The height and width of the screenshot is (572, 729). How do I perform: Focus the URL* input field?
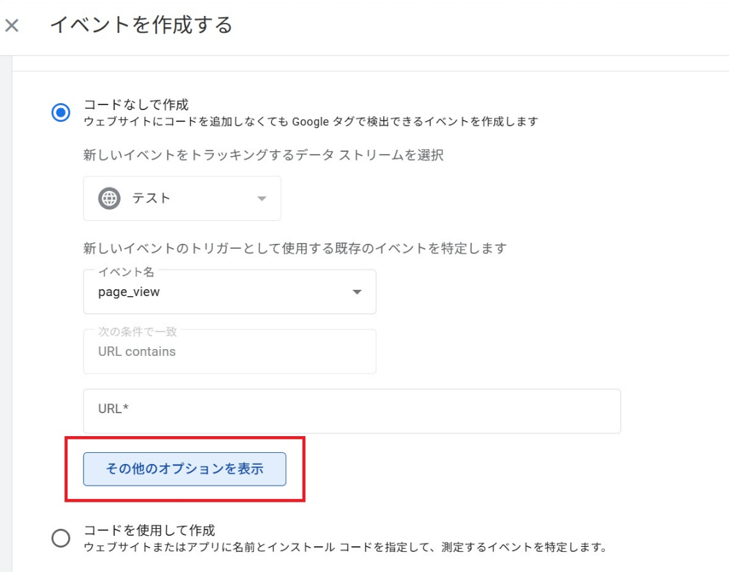tap(351, 411)
